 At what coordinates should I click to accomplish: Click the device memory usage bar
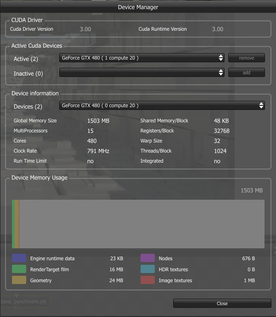click(138, 224)
